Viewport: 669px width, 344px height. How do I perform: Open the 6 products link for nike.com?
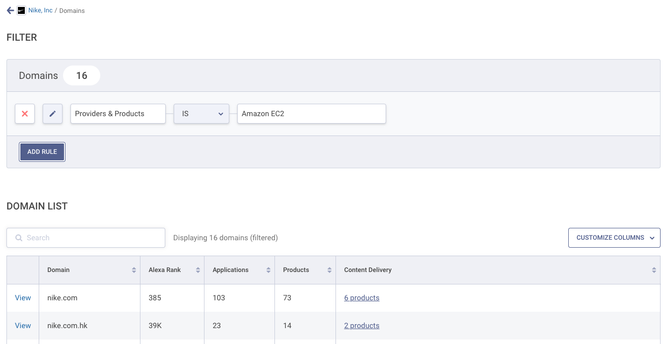[x=361, y=298]
